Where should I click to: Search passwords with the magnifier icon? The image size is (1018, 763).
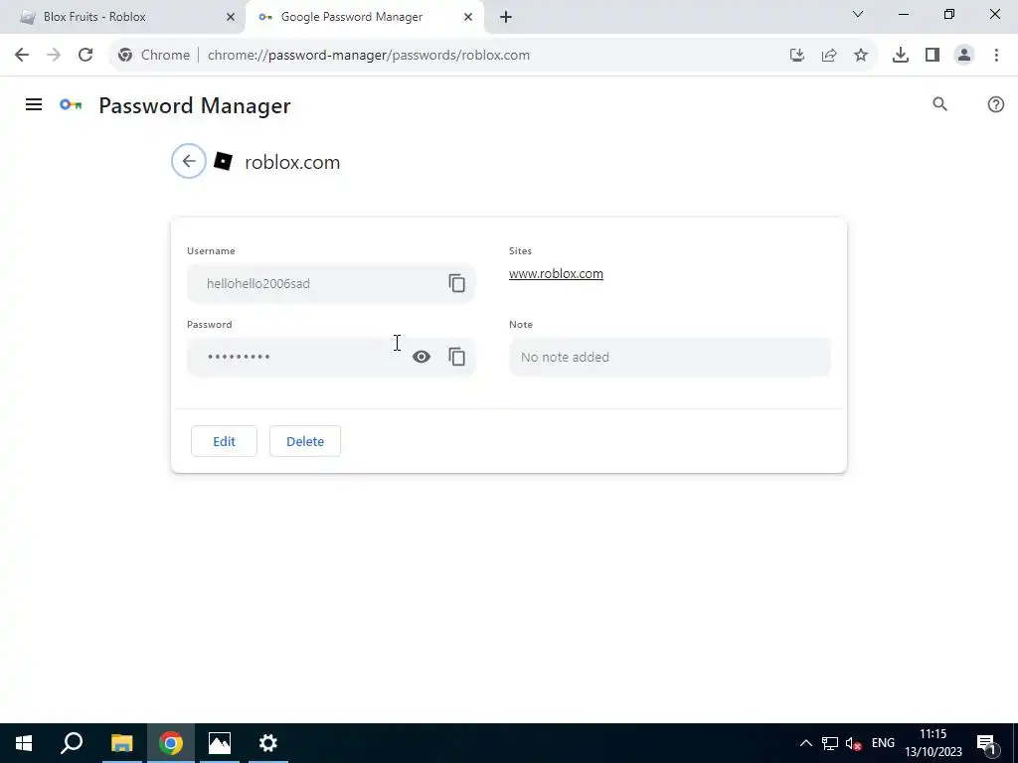(x=939, y=104)
